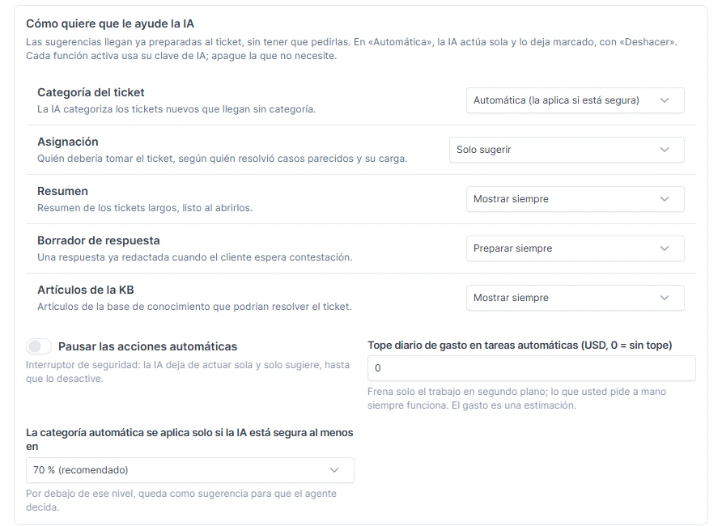Click the Artículos de la KB label

[x=86, y=290]
